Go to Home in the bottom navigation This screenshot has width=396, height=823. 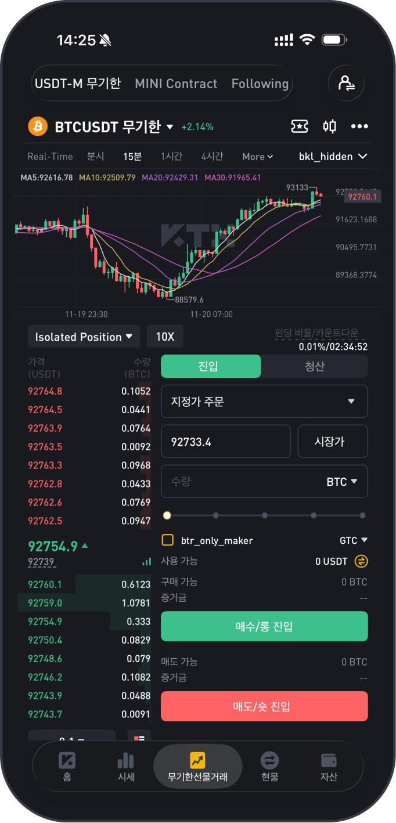67,766
